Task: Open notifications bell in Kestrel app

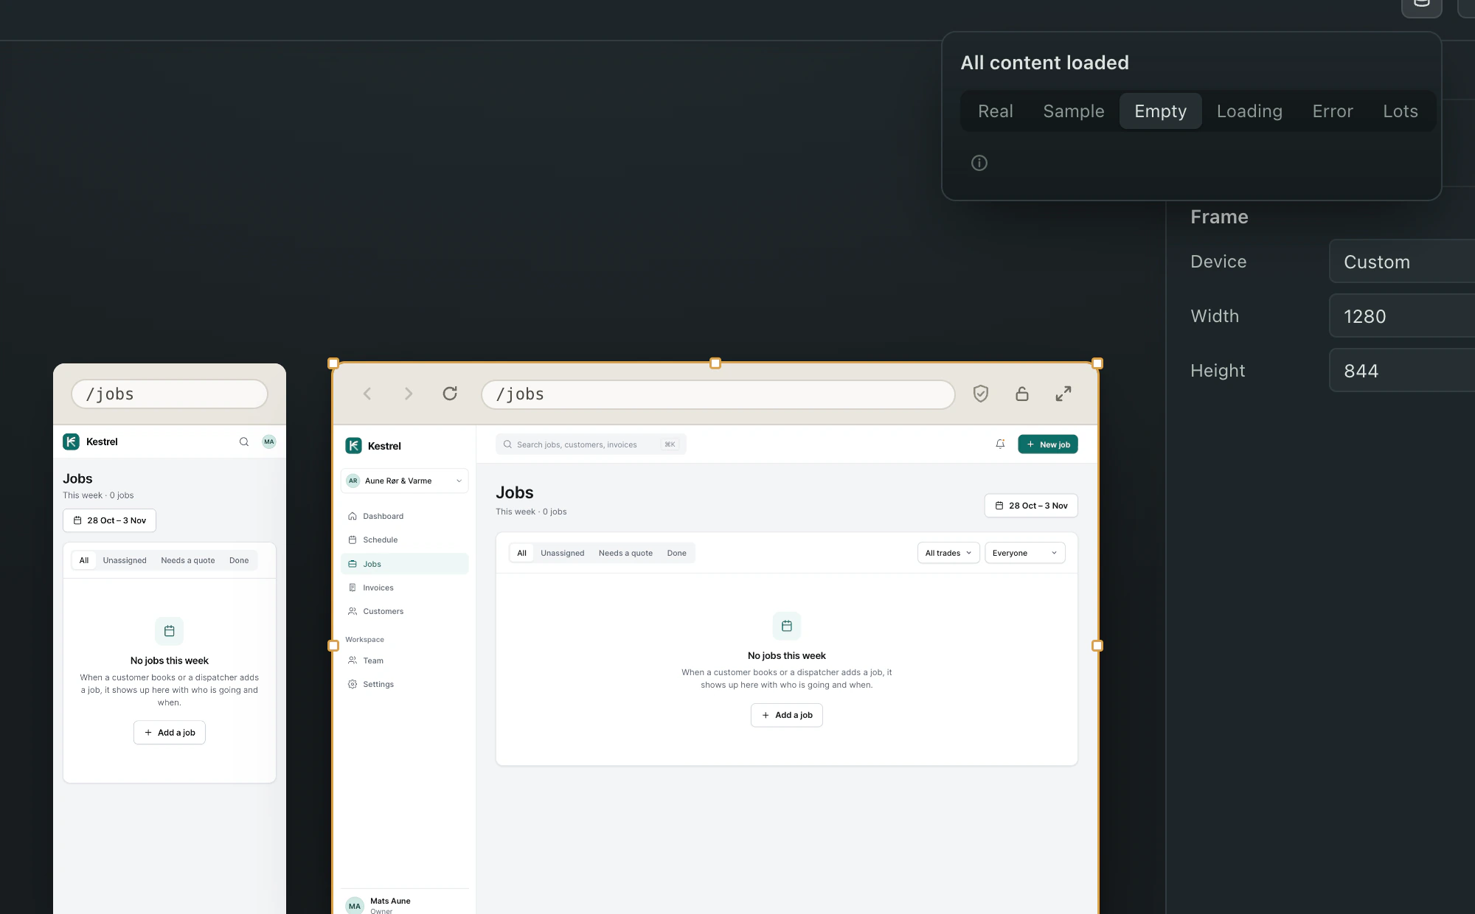Action: click(x=1000, y=444)
